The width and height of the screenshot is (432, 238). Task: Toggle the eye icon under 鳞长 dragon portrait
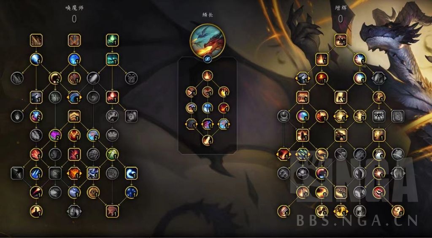point(208,59)
